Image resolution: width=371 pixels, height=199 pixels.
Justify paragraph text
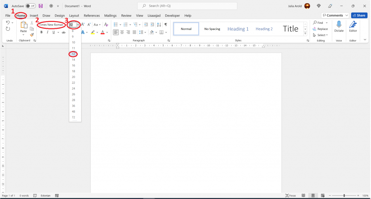[x=134, y=32]
